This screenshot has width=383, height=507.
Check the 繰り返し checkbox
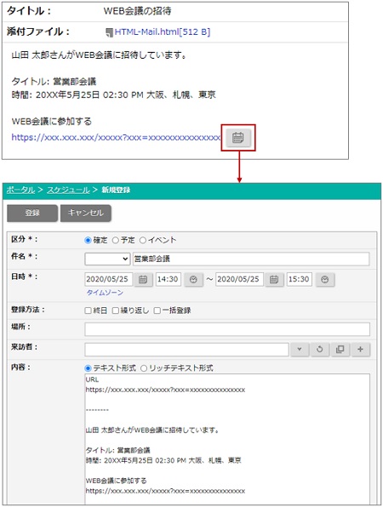click(x=115, y=310)
